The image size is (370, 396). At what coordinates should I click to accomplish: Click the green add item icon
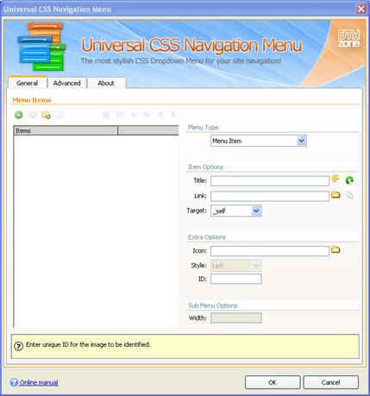point(19,115)
